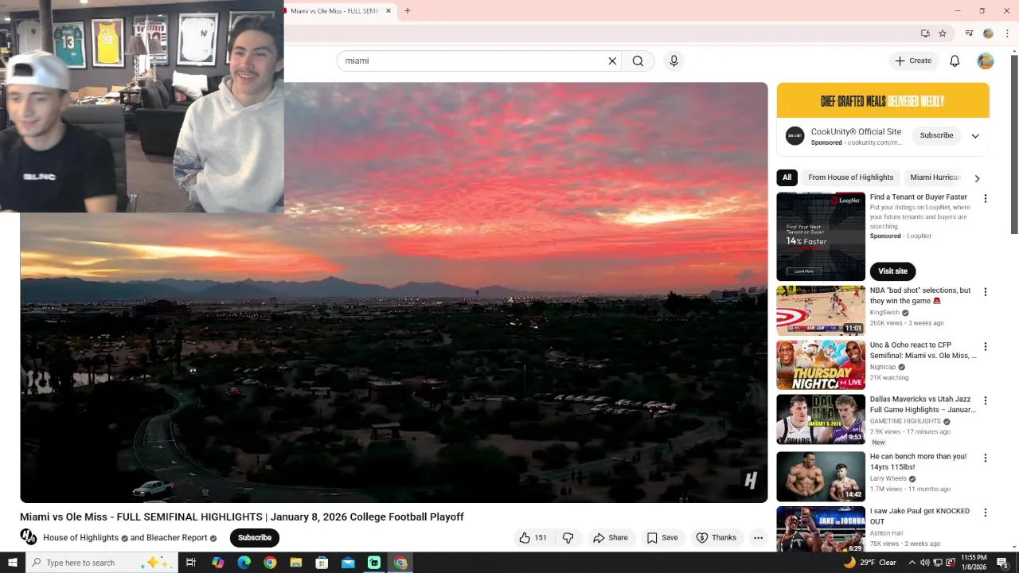Click the install app icon in address bar
This screenshot has height=573, width=1019.
point(925,33)
